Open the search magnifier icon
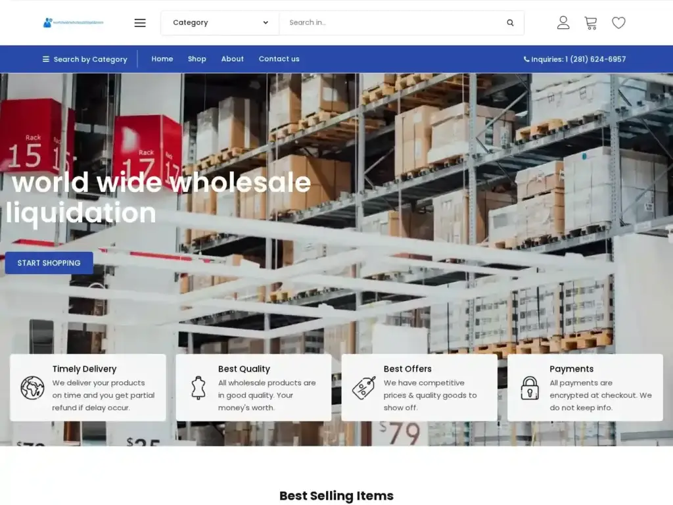This screenshot has height=505, width=673. click(x=510, y=22)
